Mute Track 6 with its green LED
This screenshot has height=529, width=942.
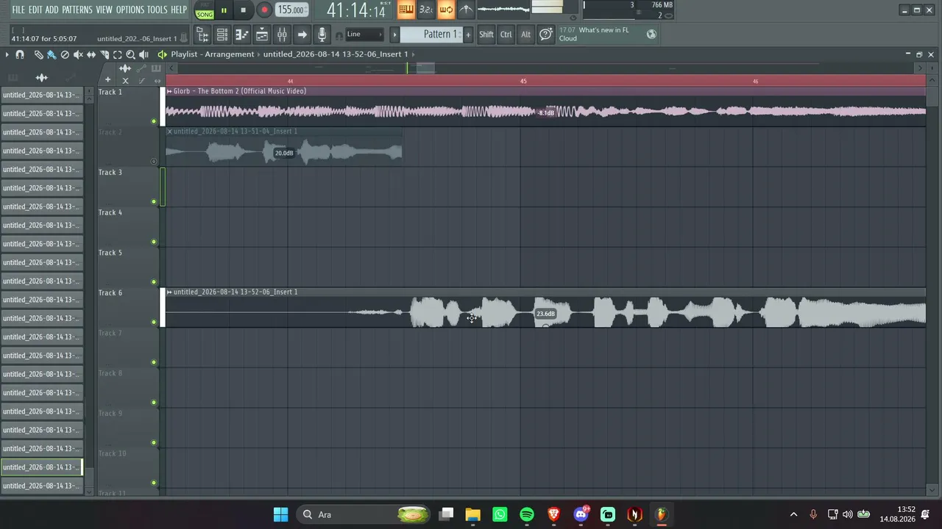pyautogui.click(x=154, y=322)
